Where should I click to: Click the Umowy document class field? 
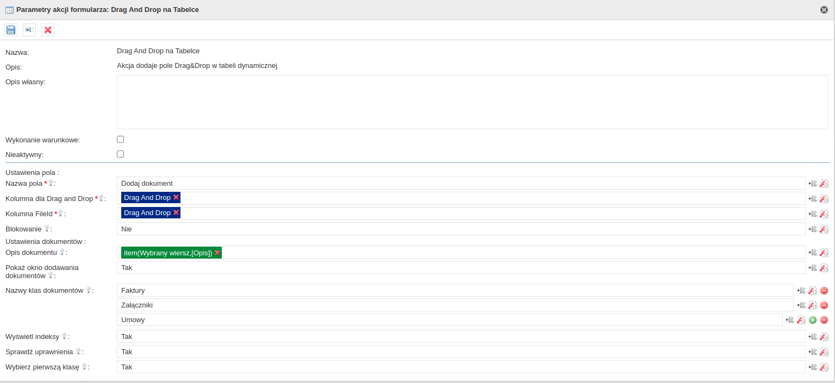pyautogui.click(x=449, y=320)
